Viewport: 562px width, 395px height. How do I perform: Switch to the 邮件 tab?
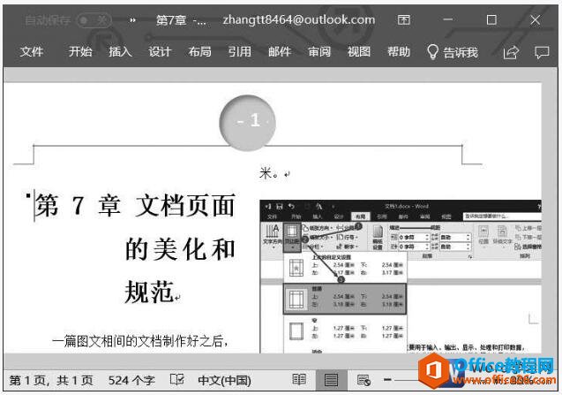tap(279, 52)
